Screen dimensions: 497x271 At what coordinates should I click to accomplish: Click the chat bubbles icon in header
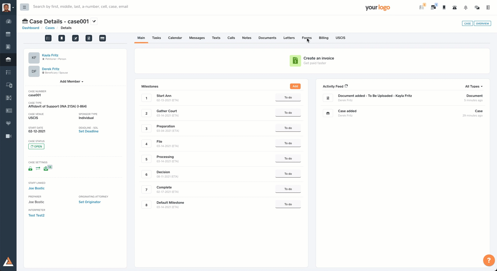coord(477,7)
